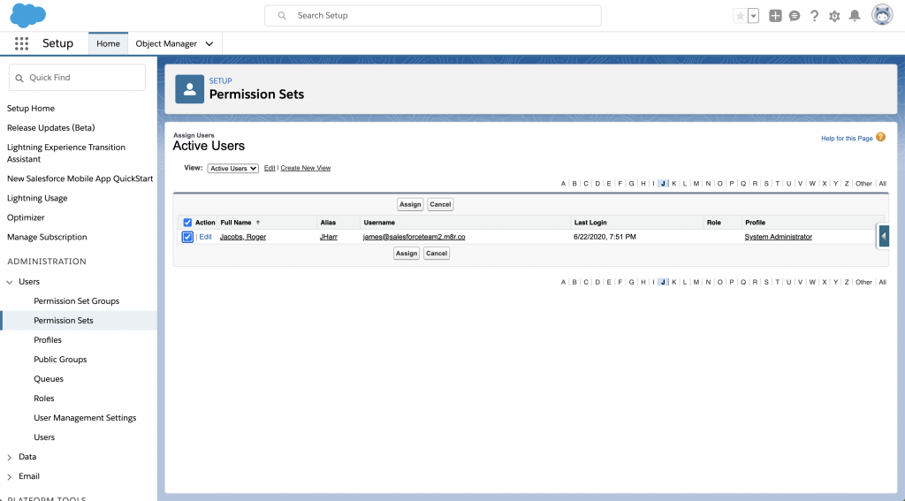Switch to the Home tab
This screenshot has height=501, width=905.
coord(108,43)
